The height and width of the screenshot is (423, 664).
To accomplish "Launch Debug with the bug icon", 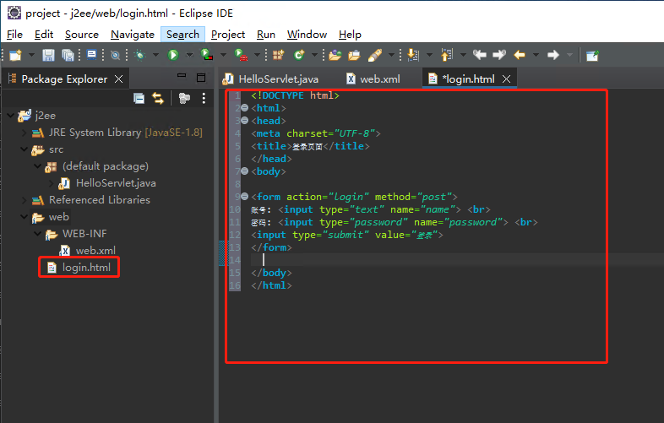I will [139, 55].
